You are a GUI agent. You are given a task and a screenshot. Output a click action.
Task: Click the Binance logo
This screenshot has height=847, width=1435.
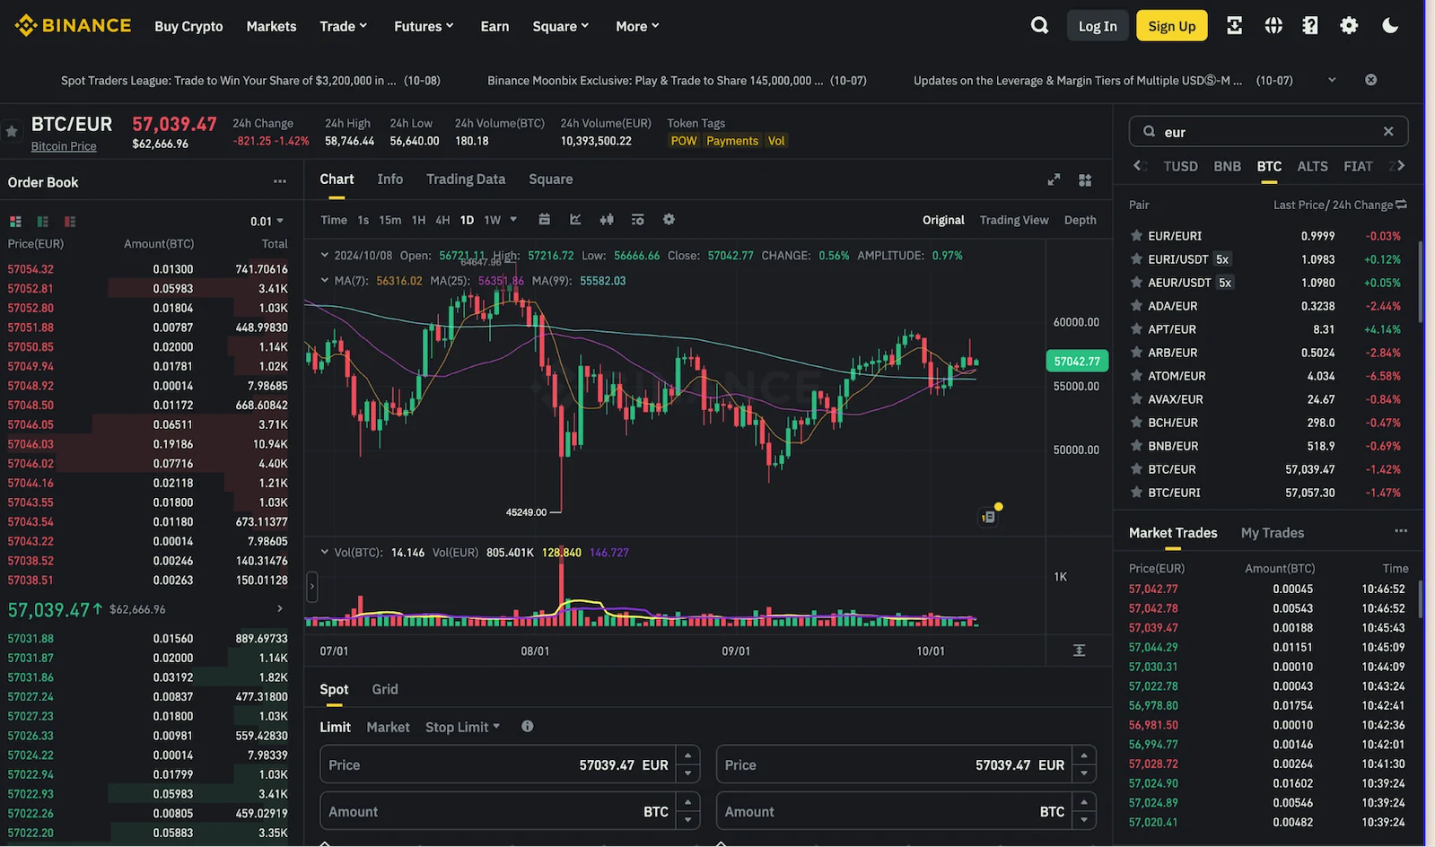tap(73, 26)
